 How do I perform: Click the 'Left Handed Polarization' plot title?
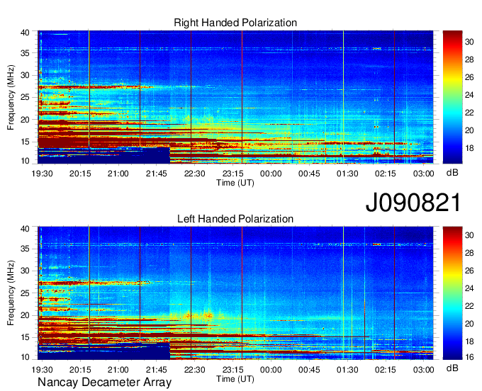click(235, 219)
